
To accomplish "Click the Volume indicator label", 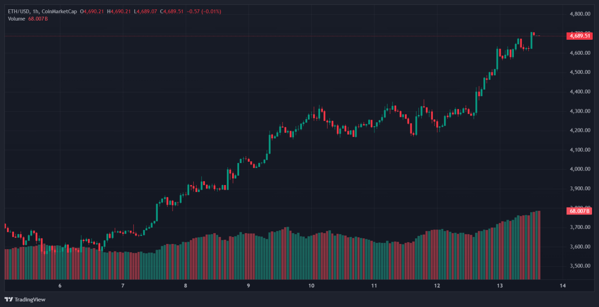I will [x=17, y=19].
